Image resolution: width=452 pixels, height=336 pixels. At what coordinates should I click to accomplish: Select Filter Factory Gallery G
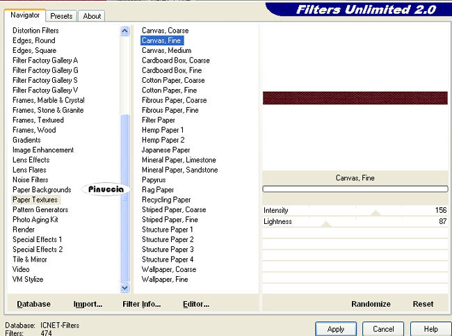tap(45, 70)
